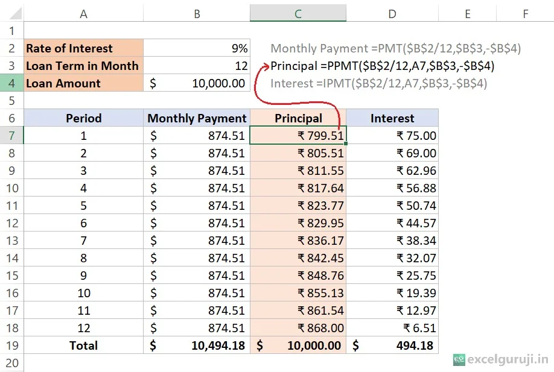This screenshot has width=554, height=372.
Task: Select row 4 header
Action: 11,83
